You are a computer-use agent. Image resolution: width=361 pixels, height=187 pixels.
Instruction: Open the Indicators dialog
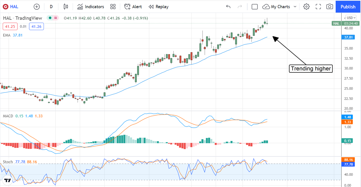[91, 7]
